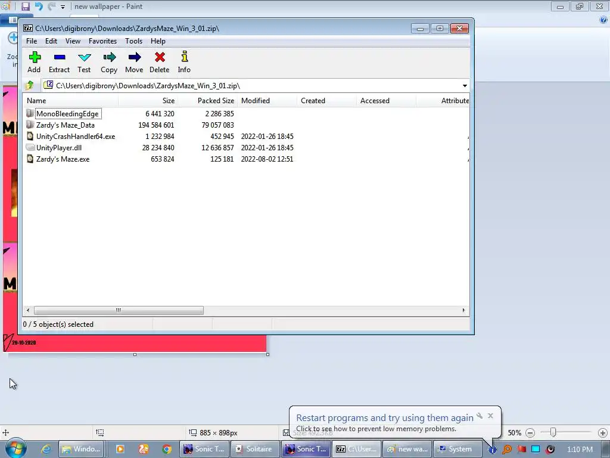The image size is (610, 458).
Task: Click the Delete toolbar icon
Action: click(160, 62)
